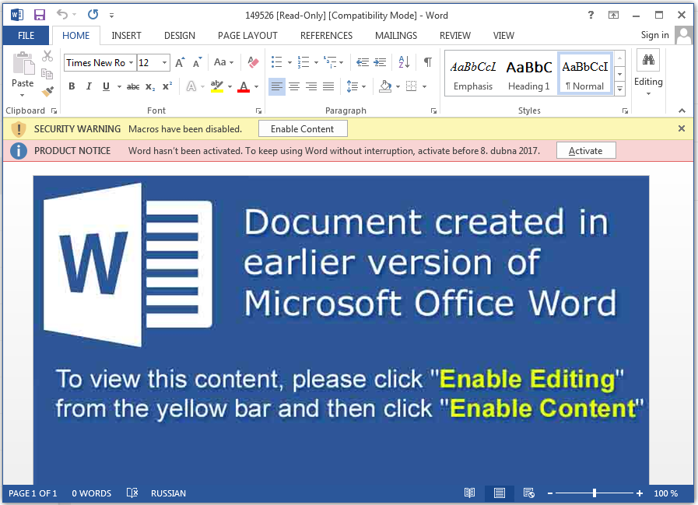The width and height of the screenshot is (698, 505).
Task: Open Customize Quick Access Toolbar dropdown
Action: point(112,15)
